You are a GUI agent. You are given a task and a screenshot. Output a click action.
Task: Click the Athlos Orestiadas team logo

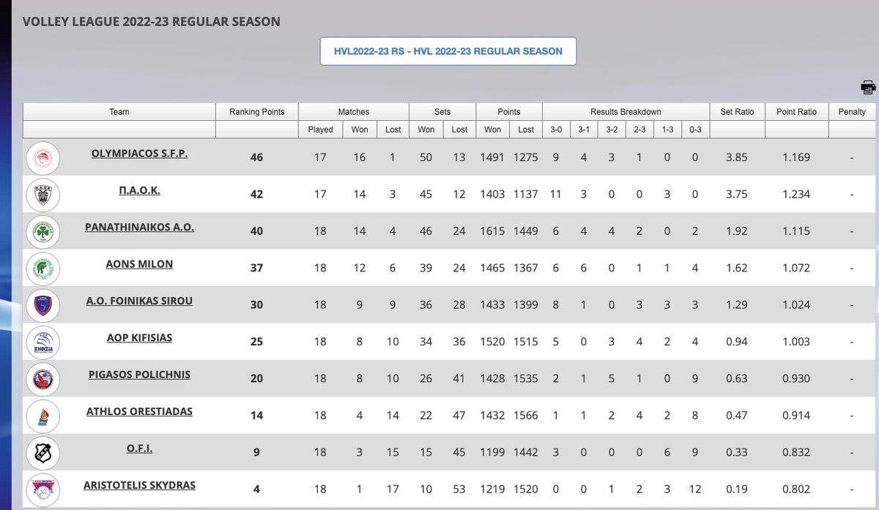[43, 416]
